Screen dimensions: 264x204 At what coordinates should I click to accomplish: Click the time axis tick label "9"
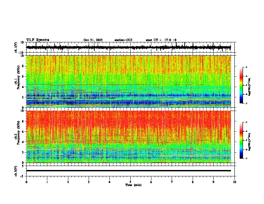[213, 182]
